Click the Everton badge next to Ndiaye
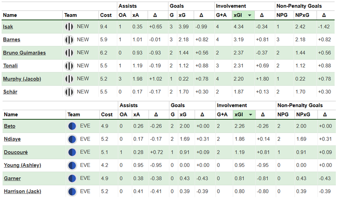This screenshot has width=338, height=198. pyautogui.click(x=72, y=139)
